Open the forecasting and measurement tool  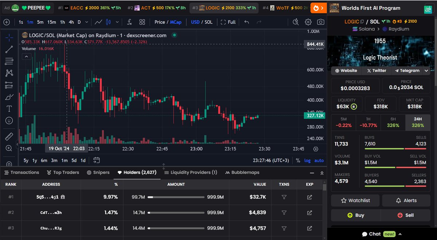[x=9, y=85]
